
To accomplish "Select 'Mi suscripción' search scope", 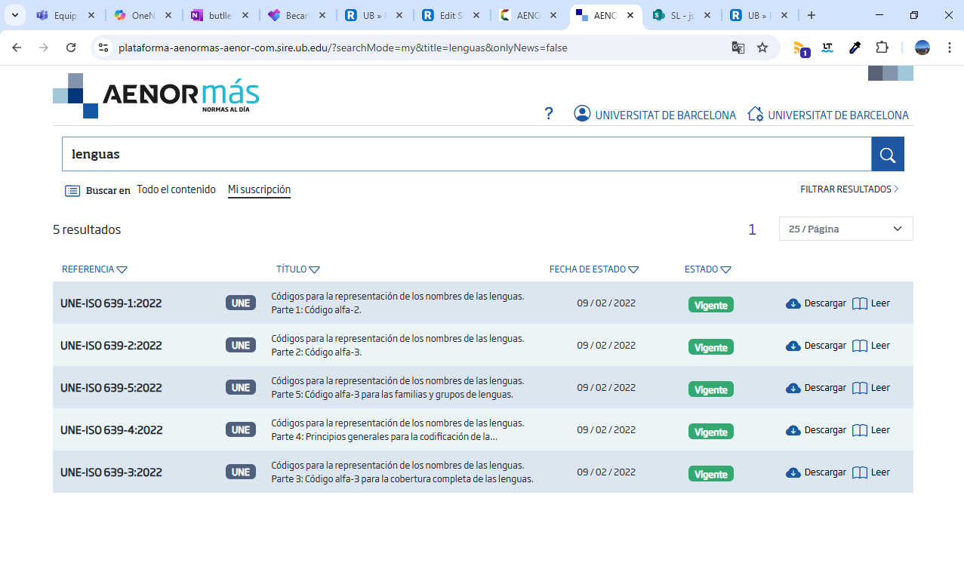I will click(x=259, y=190).
